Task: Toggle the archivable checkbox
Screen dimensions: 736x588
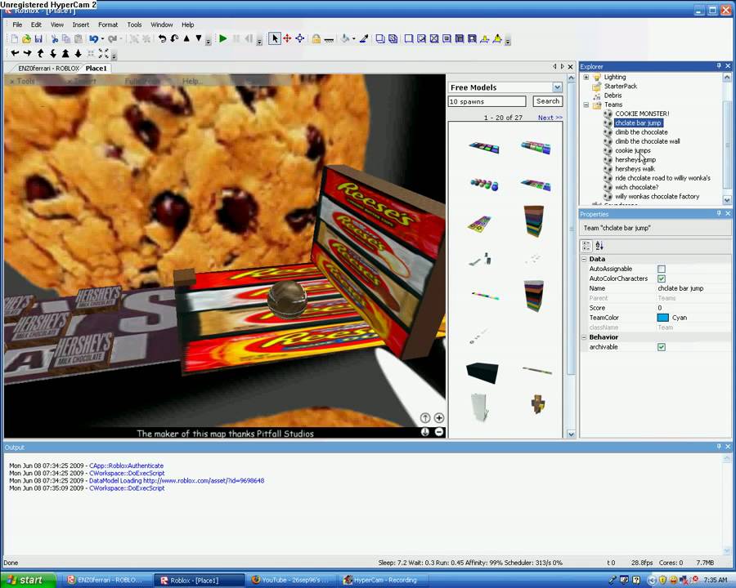Action: 662,347
